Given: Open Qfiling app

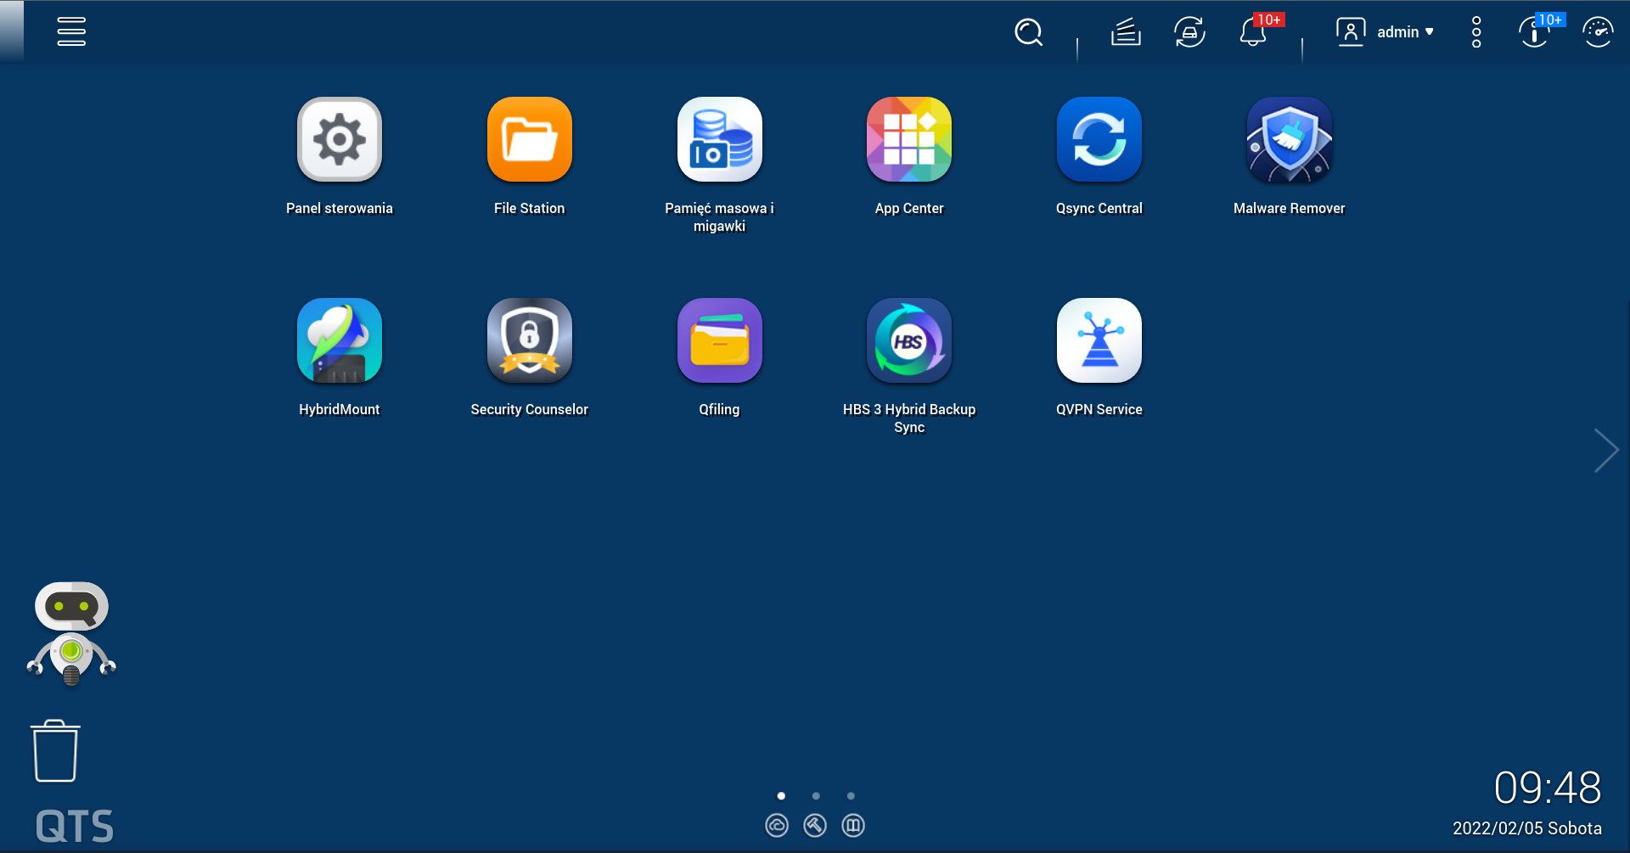Looking at the screenshot, I should click(720, 340).
